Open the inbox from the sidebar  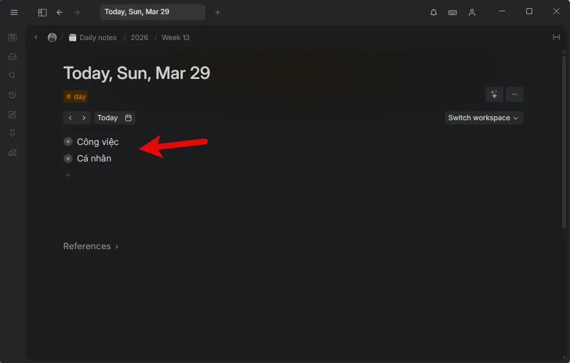(x=12, y=57)
